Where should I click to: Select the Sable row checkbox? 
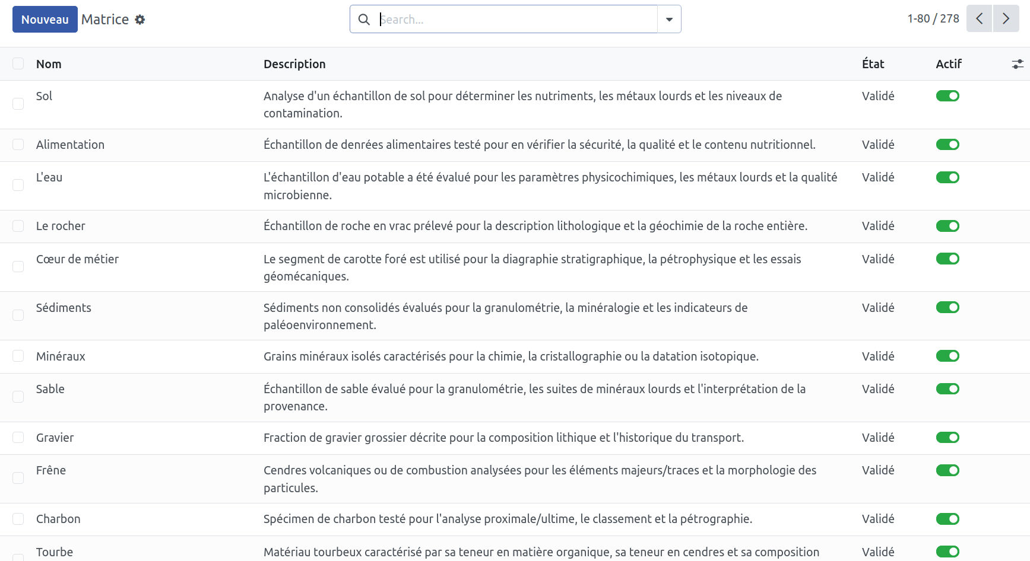[x=18, y=396]
